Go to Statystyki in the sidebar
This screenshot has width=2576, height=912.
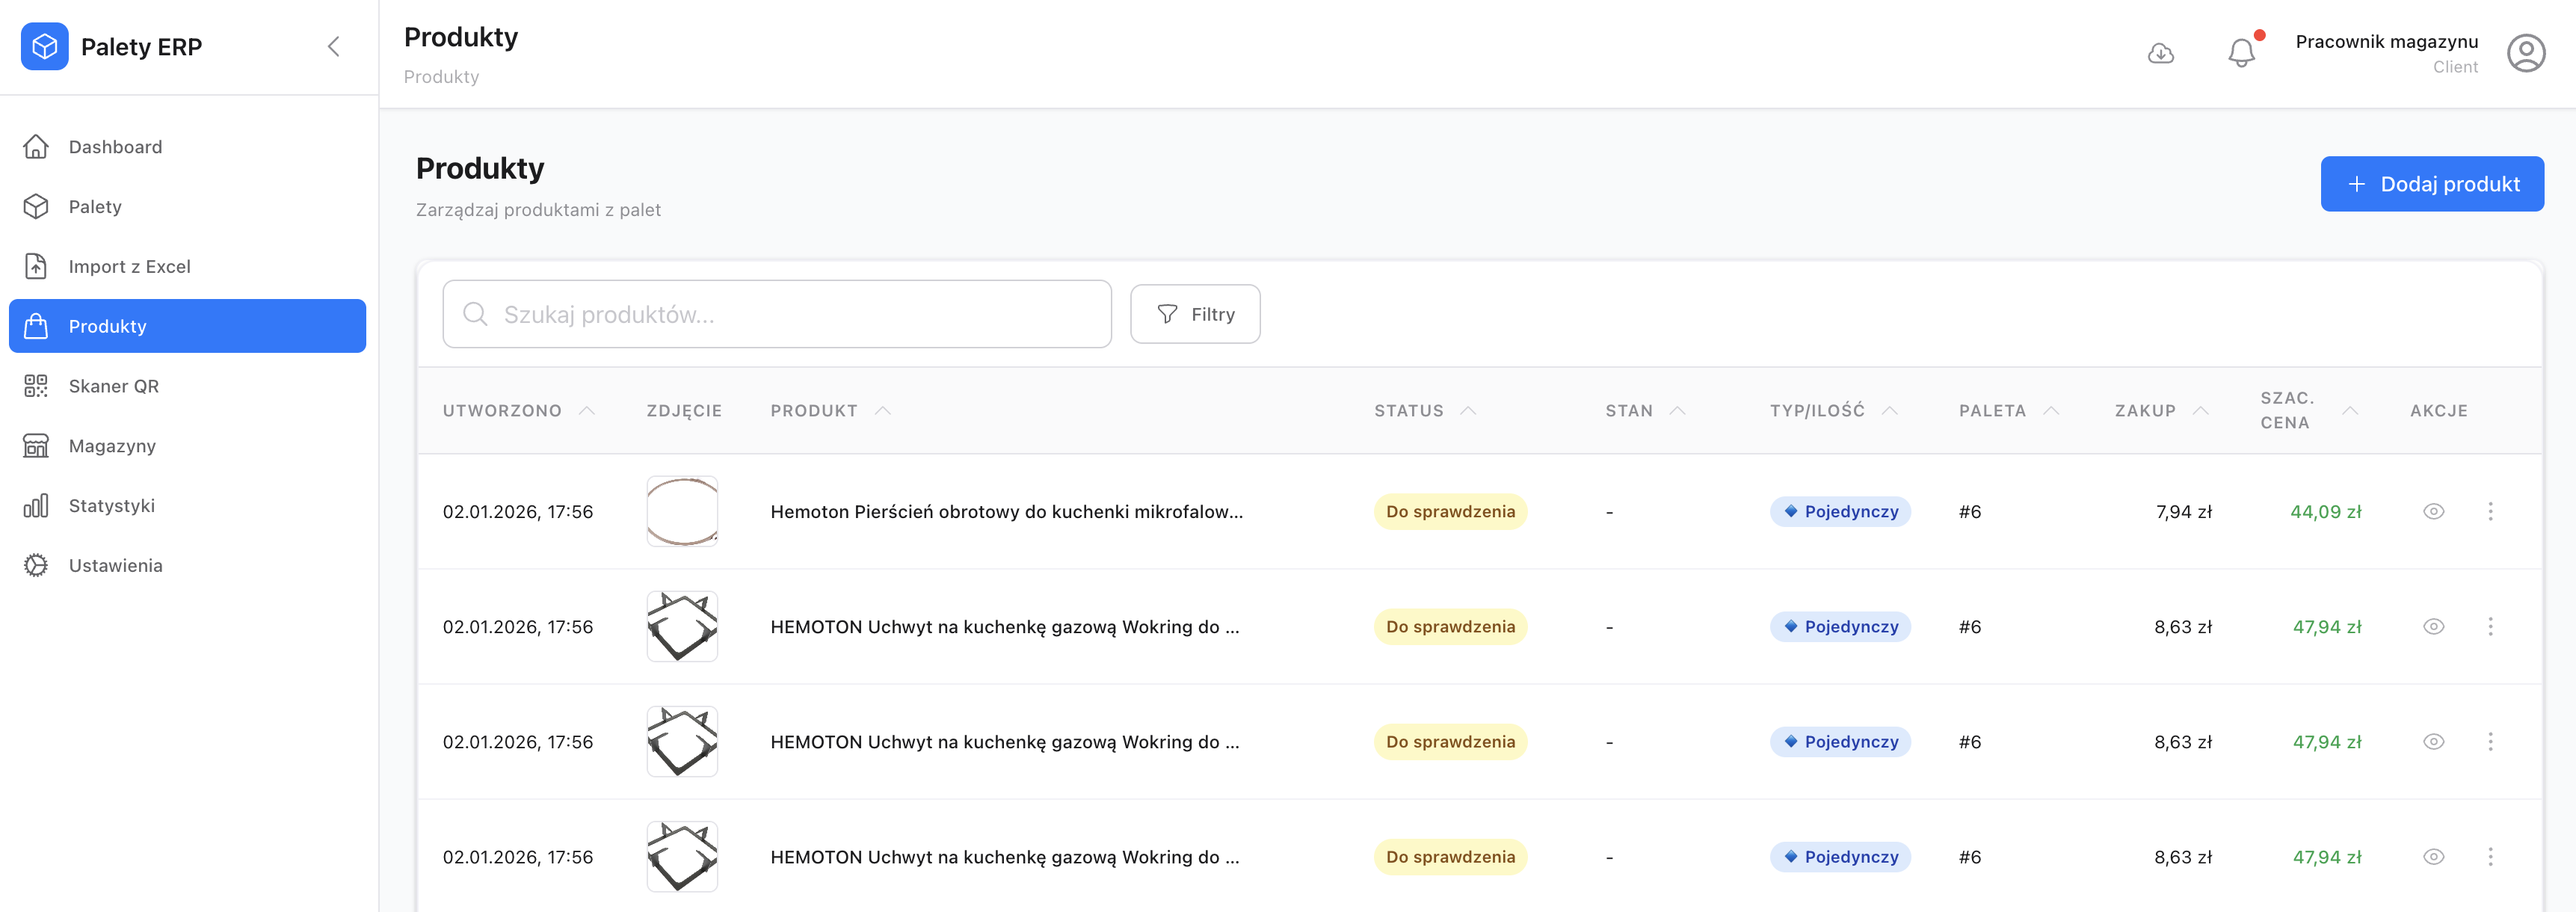[x=111, y=505]
